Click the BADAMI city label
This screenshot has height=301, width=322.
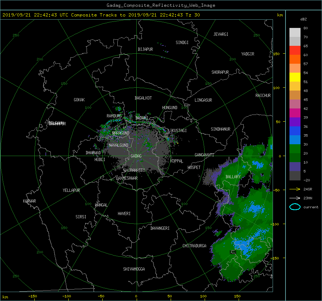pos(142,118)
